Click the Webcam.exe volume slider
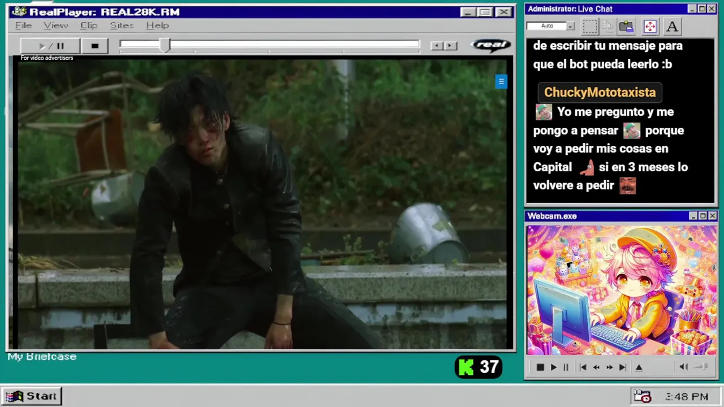This screenshot has width=724, height=407. click(701, 367)
